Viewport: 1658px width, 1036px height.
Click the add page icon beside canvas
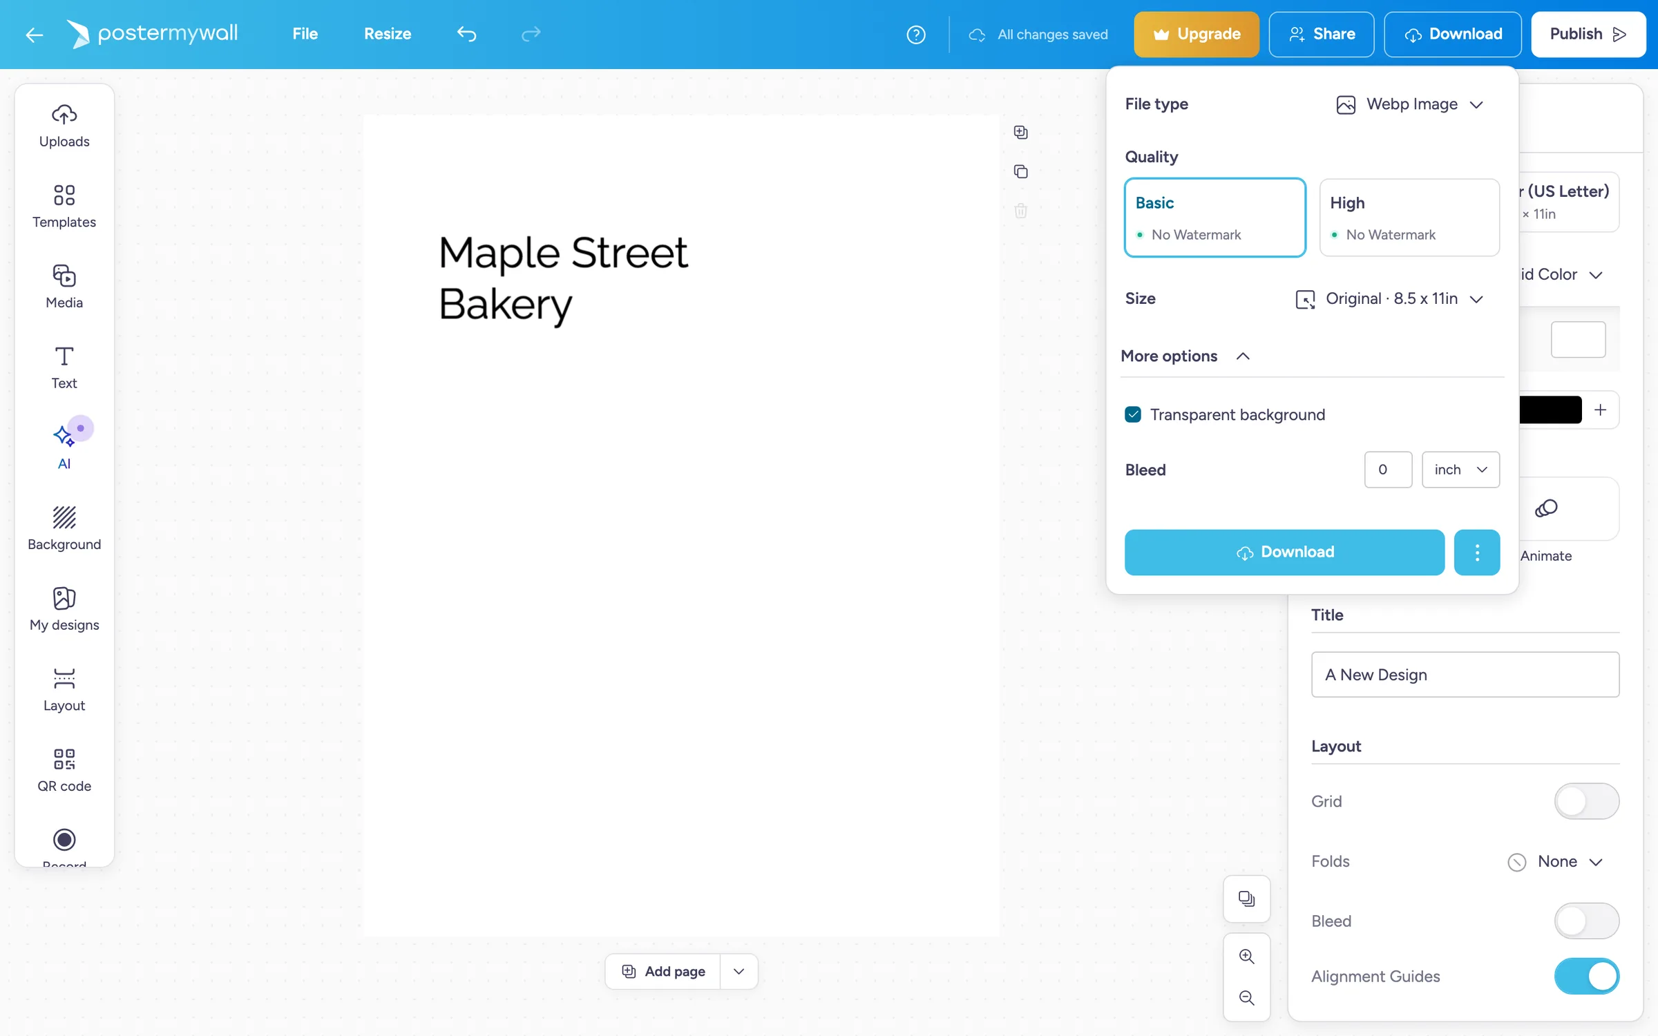pos(1021,132)
